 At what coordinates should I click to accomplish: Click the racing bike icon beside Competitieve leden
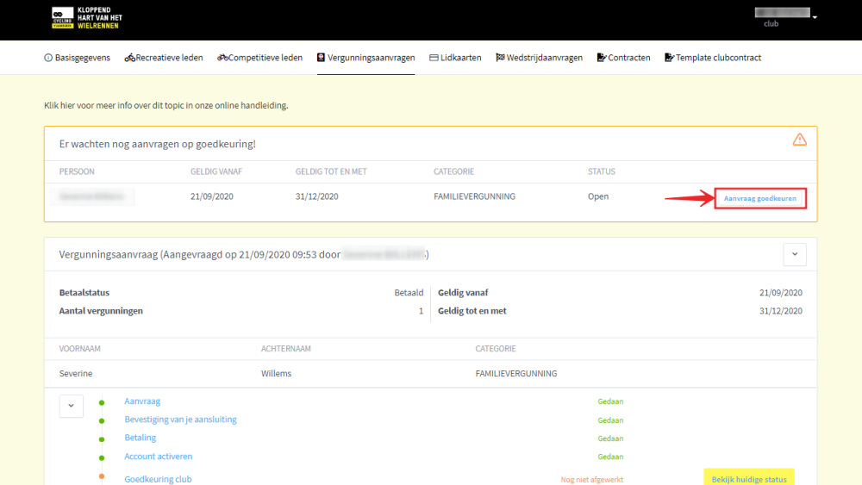click(x=222, y=58)
